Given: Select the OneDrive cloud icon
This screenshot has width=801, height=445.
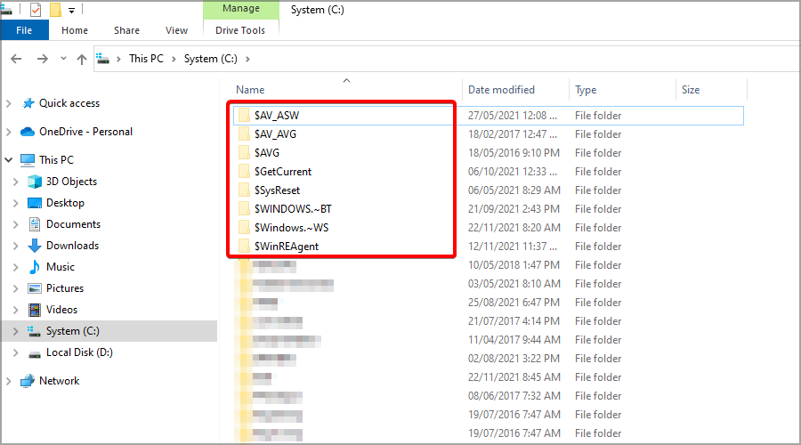Looking at the screenshot, I should click(x=28, y=132).
